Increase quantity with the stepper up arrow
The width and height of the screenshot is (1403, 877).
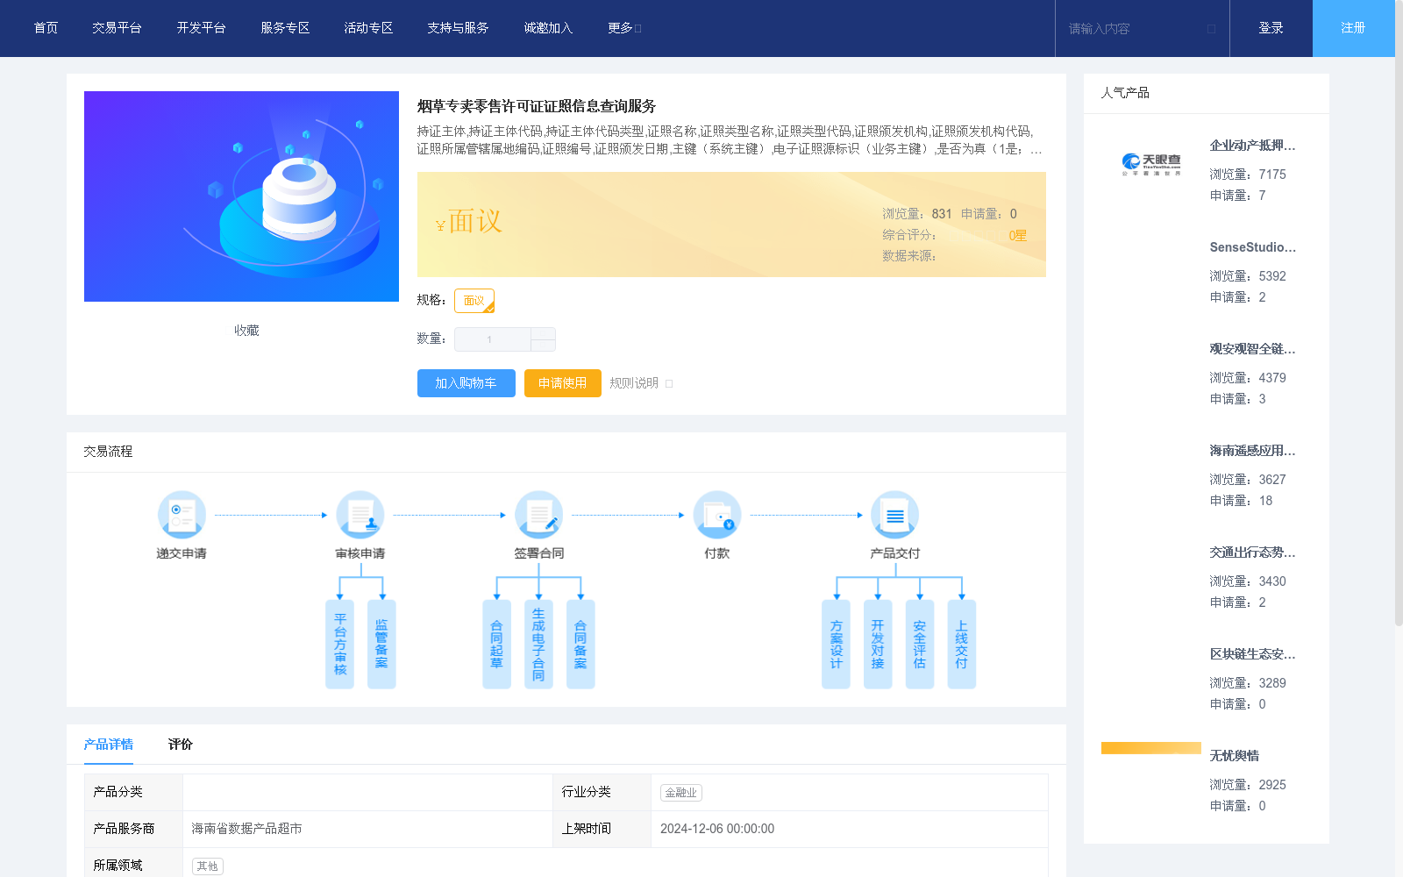(544, 334)
